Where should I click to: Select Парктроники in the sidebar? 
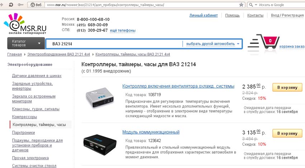click(23, 133)
